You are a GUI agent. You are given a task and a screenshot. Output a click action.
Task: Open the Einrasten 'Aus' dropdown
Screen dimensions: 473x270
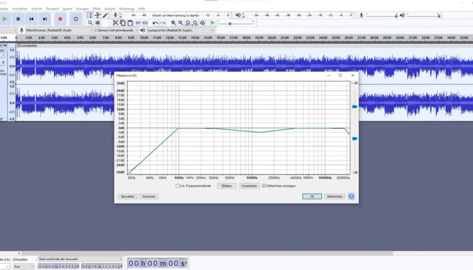click(x=23, y=267)
